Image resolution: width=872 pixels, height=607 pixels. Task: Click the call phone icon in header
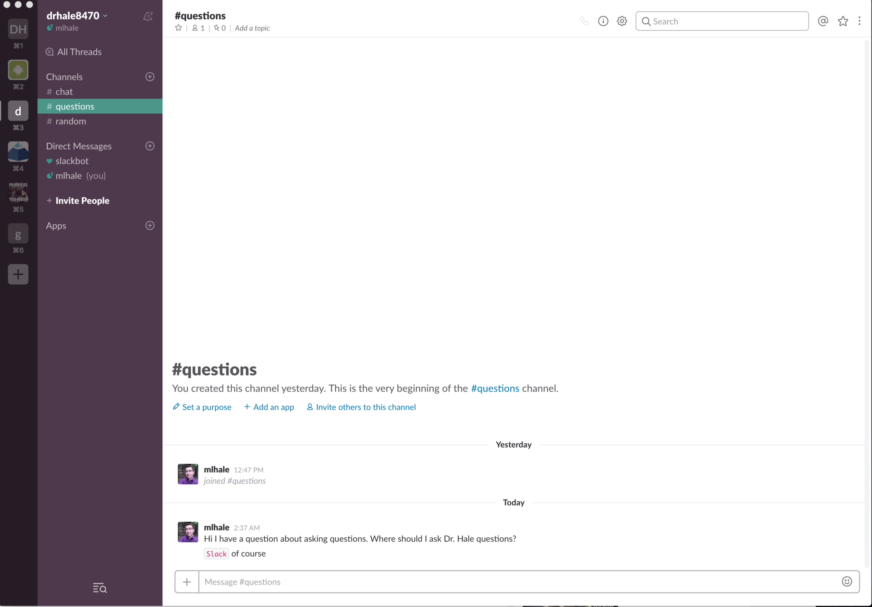click(584, 21)
